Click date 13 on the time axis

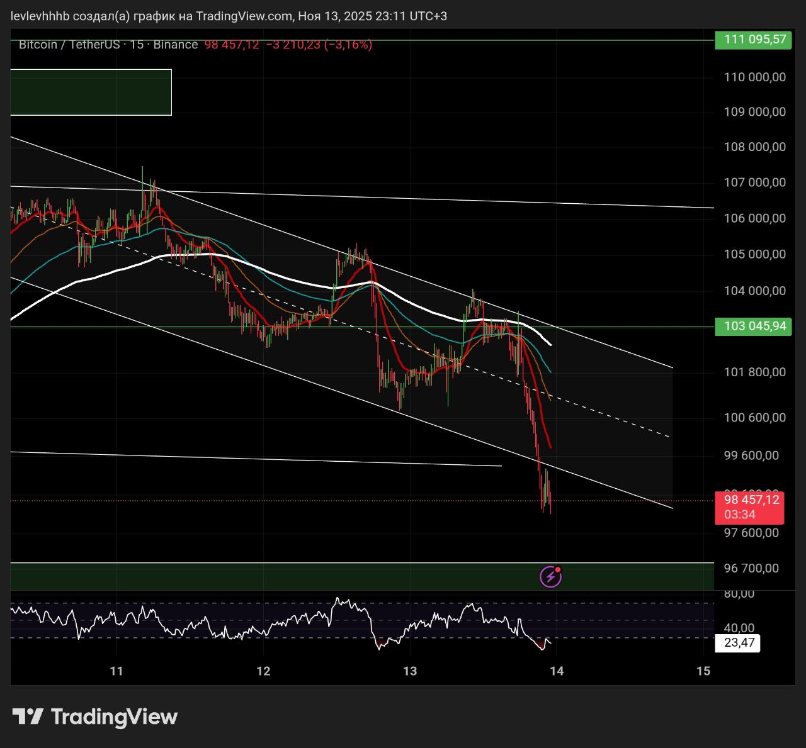point(410,671)
